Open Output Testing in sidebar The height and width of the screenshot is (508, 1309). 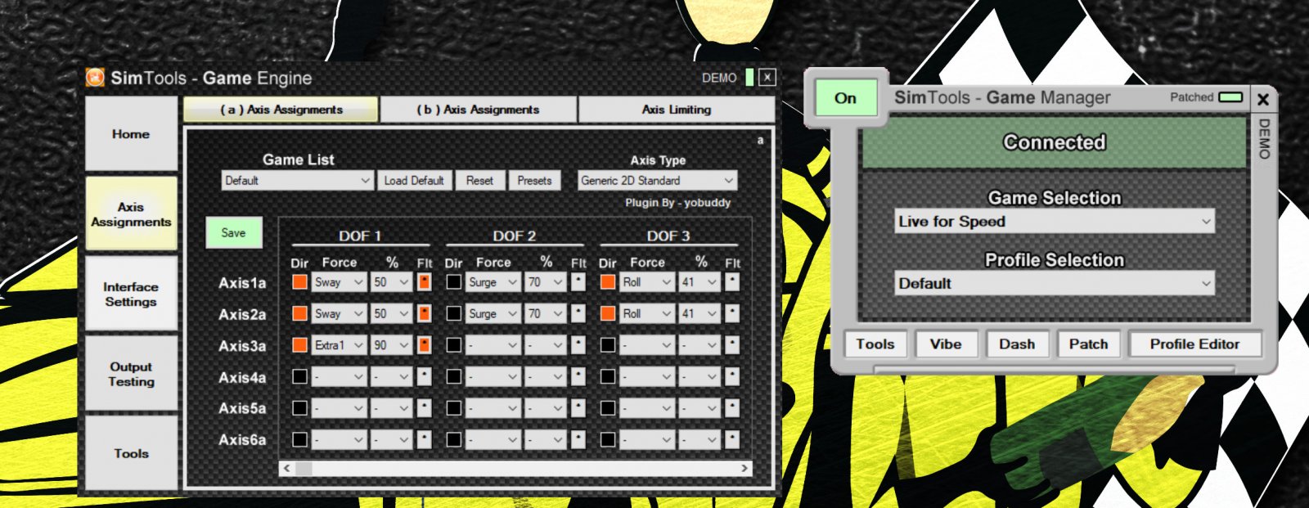coord(131,374)
